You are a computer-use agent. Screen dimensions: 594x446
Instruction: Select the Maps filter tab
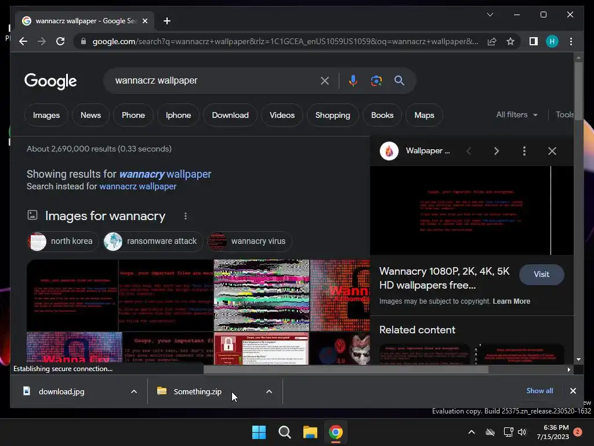point(424,115)
